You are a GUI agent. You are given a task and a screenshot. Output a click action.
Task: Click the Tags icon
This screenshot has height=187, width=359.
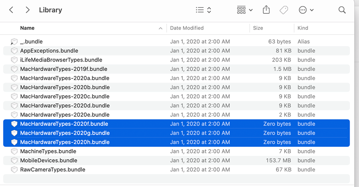point(284,10)
